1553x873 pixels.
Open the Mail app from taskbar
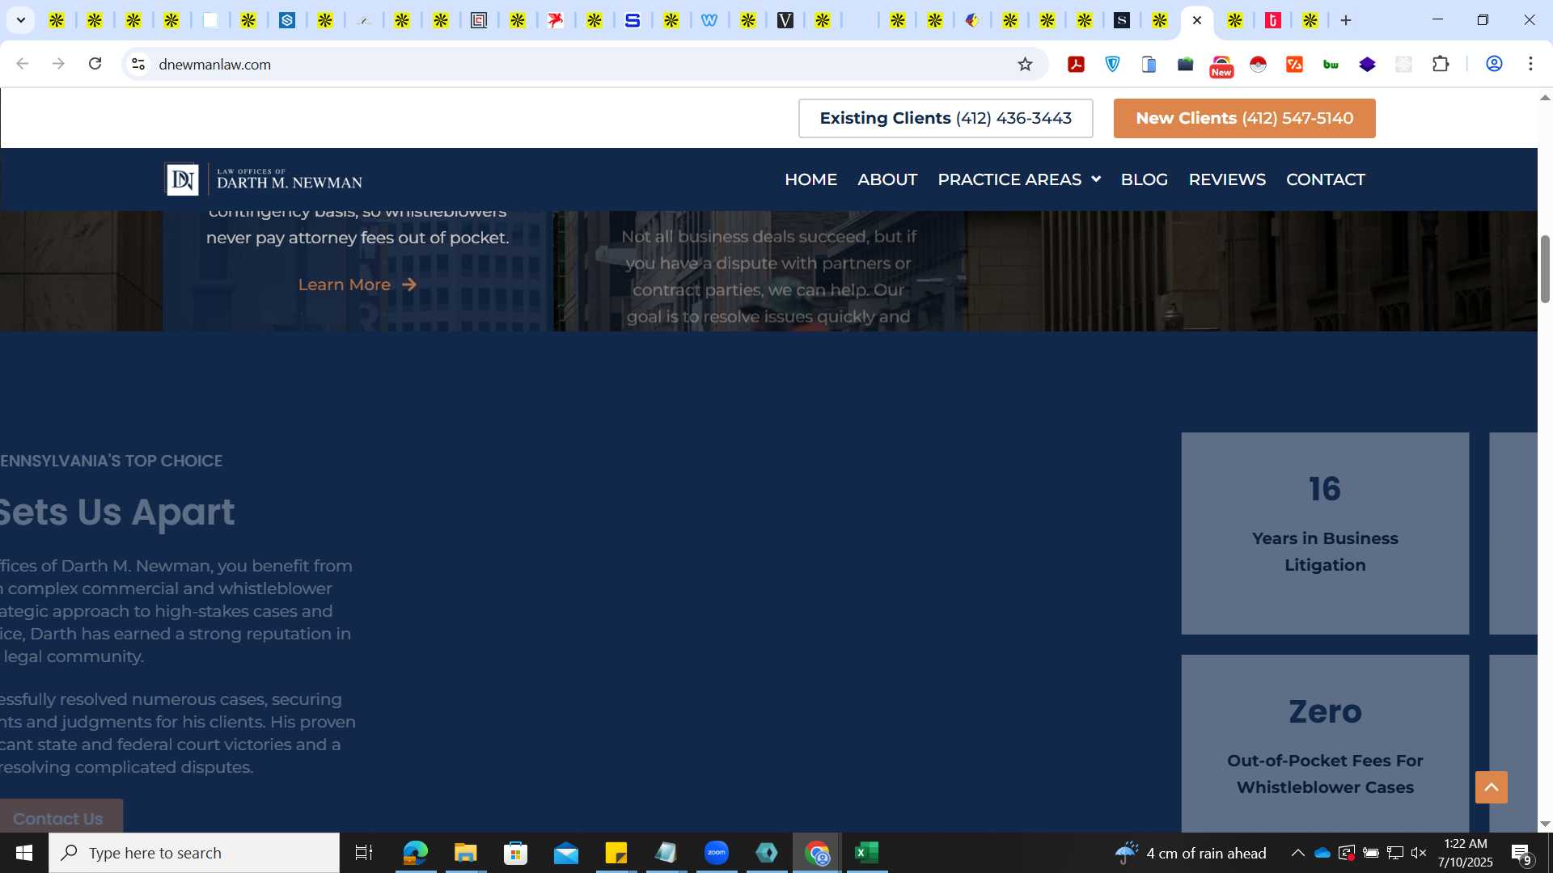tap(566, 853)
